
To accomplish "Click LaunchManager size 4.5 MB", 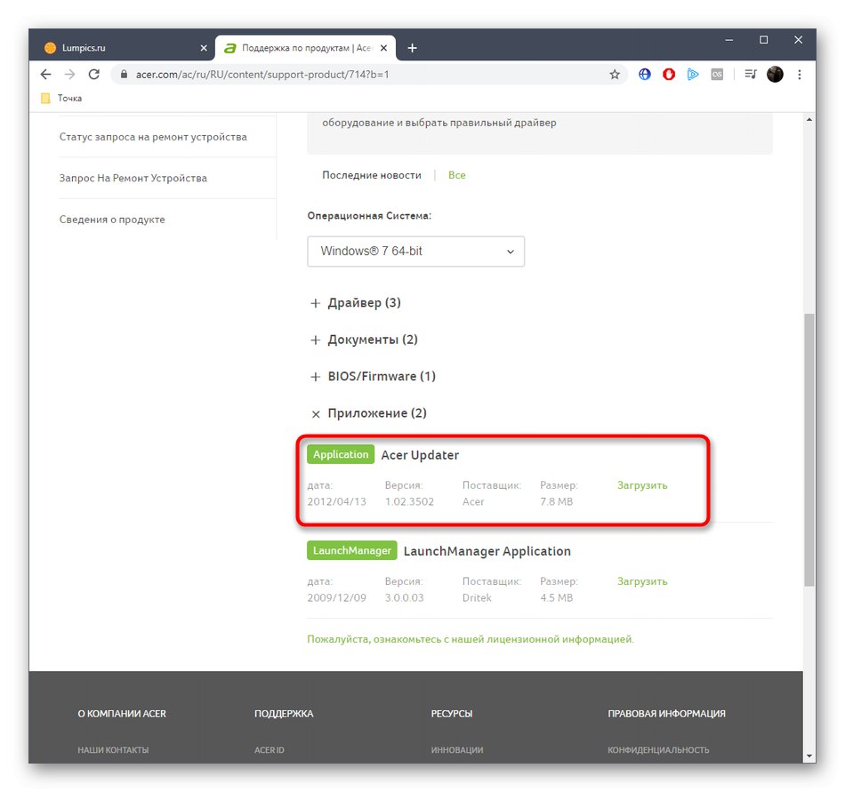I will (557, 597).
